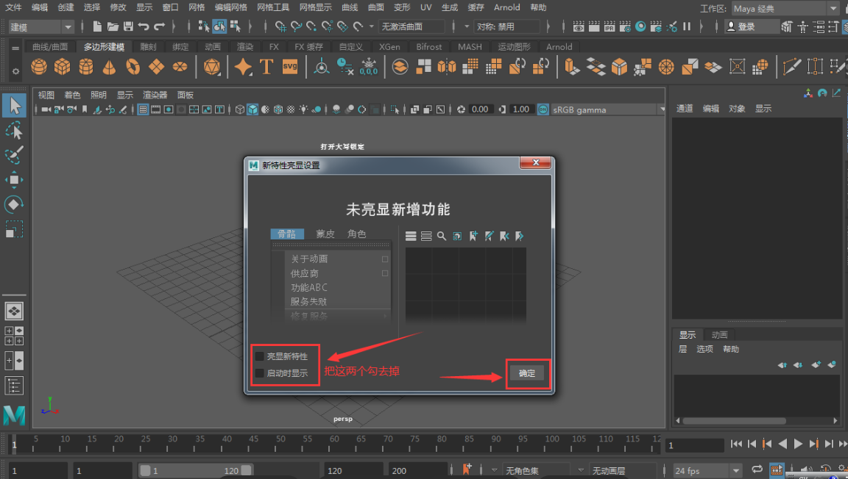Toggle sRGB gamma view transform ON button
This screenshot has height=479, width=848.
tap(543, 109)
